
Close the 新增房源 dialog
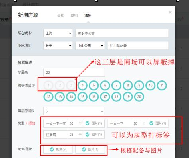coord(170,12)
